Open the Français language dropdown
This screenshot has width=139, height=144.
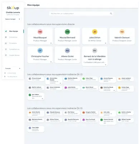click(13, 68)
